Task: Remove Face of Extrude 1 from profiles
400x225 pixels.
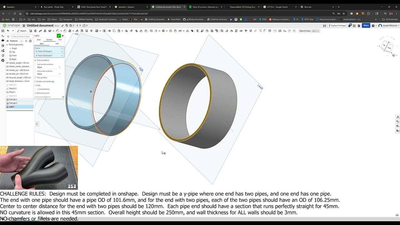Action: 62,52
